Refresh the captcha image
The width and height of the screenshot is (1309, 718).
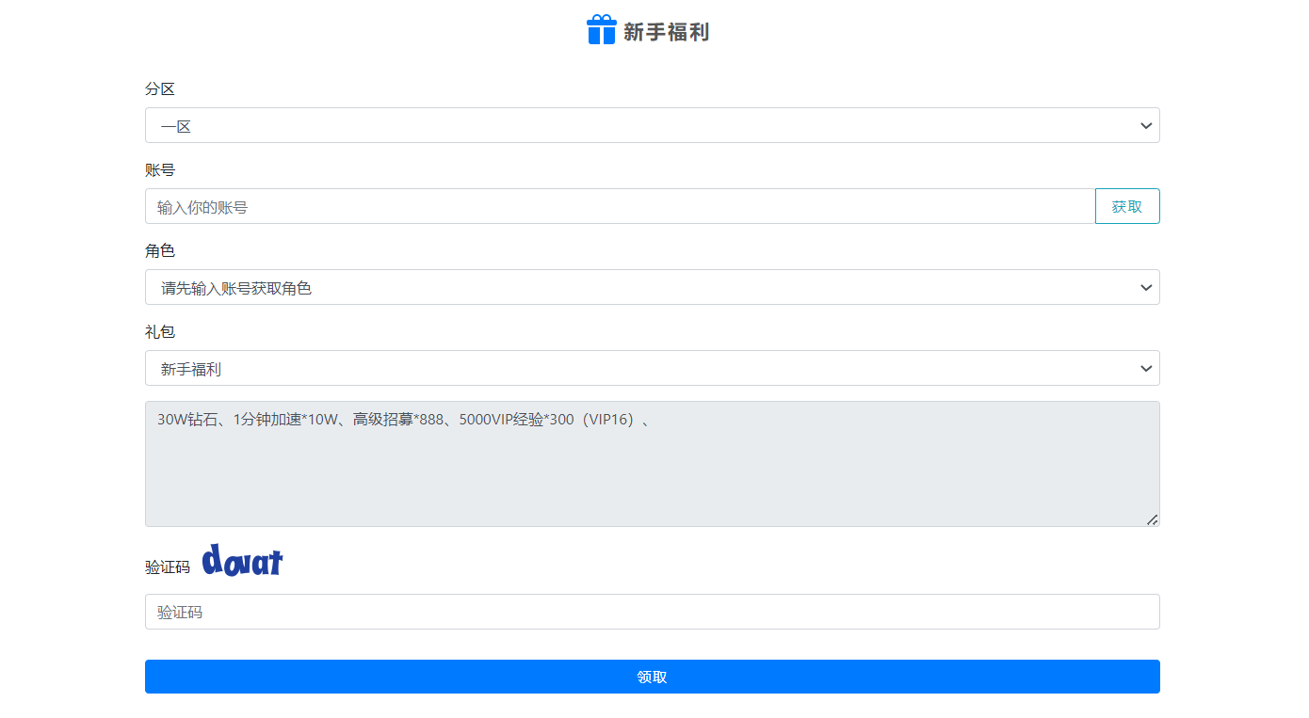pyautogui.click(x=243, y=561)
